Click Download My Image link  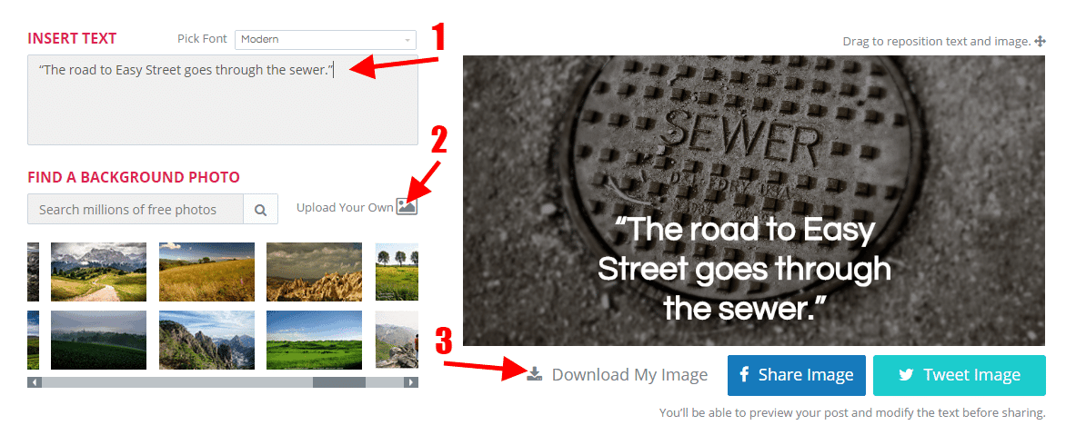[x=629, y=374]
